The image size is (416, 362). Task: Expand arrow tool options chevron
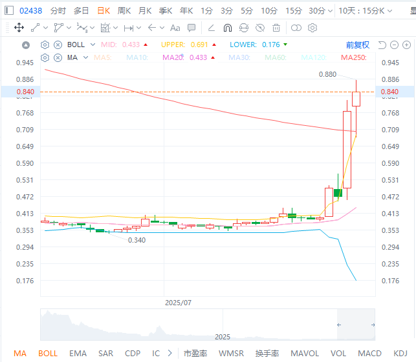pos(162,28)
